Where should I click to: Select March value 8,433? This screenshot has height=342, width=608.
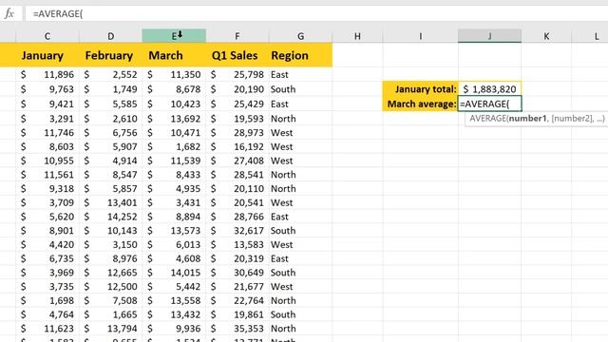[174, 175]
